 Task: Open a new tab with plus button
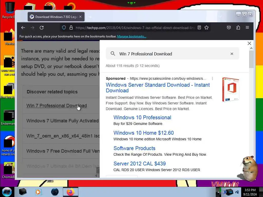click(x=90, y=17)
